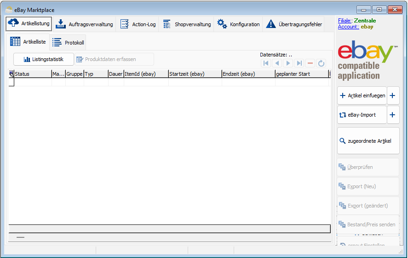Open the Shopverwaltung tab

pyautogui.click(x=187, y=24)
